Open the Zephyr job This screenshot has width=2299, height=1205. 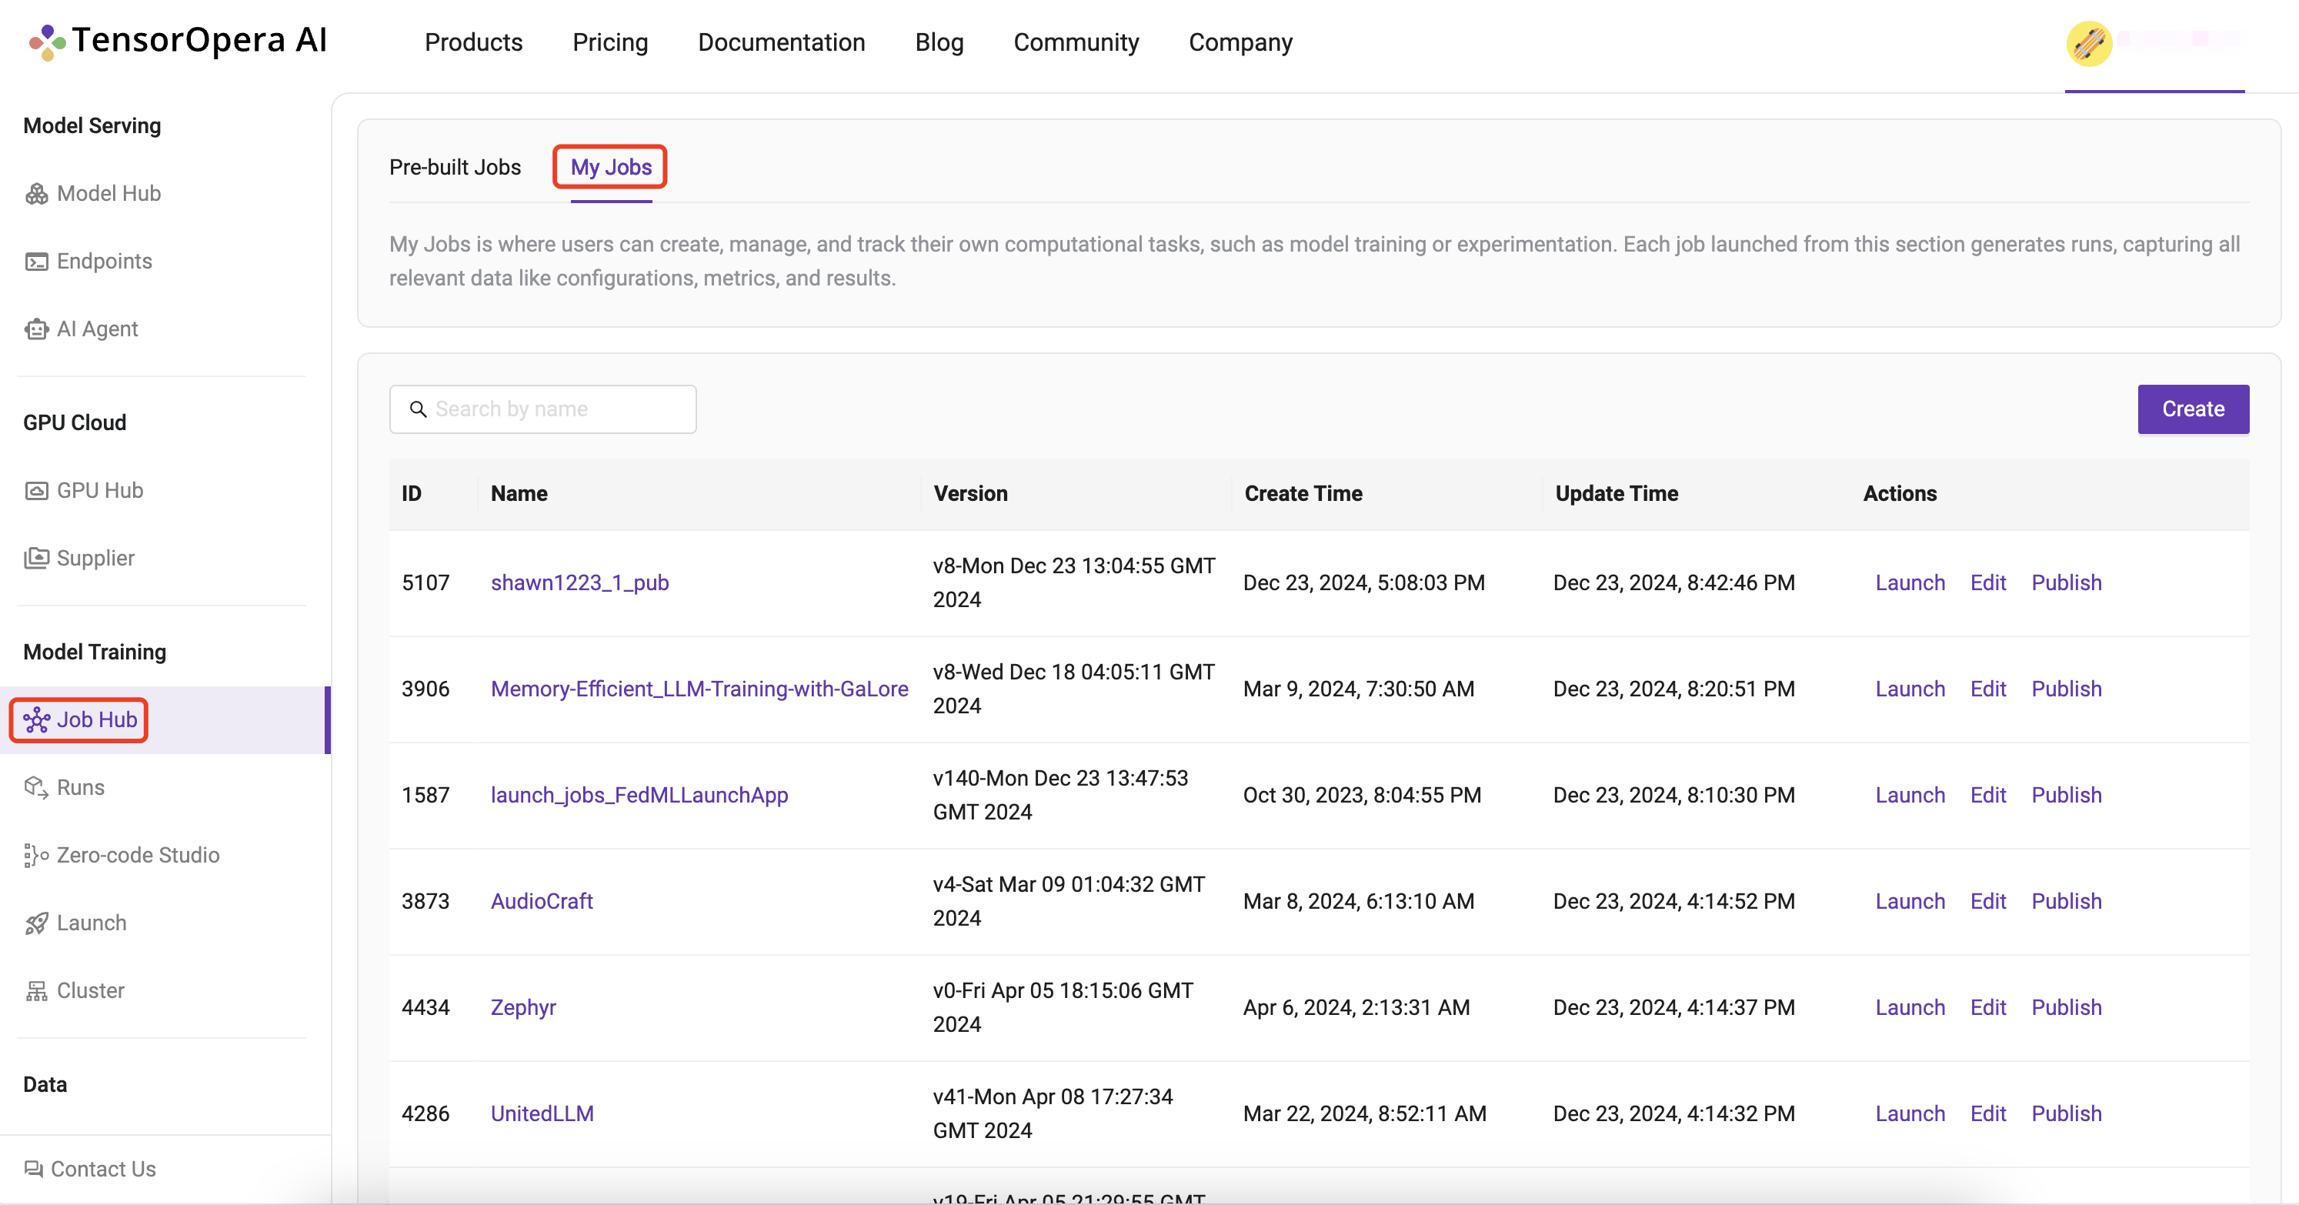click(x=523, y=1008)
